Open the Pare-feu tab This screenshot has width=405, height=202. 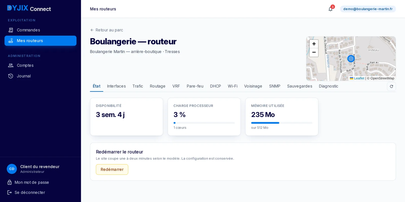click(x=195, y=86)
